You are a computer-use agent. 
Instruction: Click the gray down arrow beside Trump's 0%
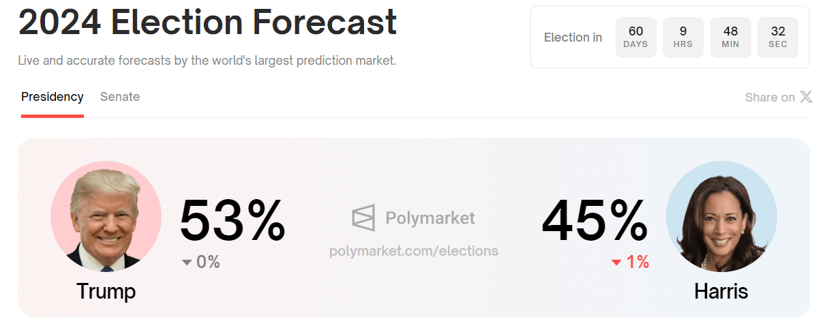click(187, 262)
